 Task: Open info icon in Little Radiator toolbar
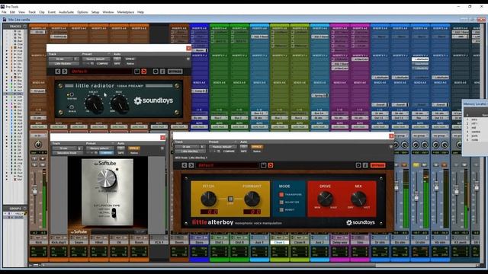[x=162, y=72]
